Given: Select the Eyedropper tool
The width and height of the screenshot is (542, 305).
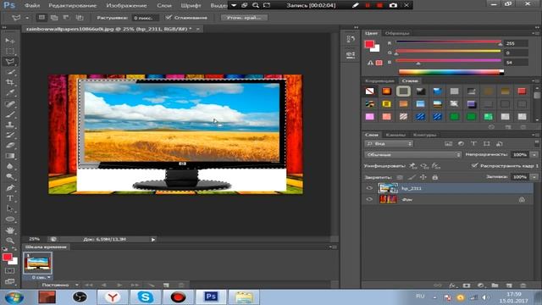Looking at the screenshot, I should coord(10,92).
